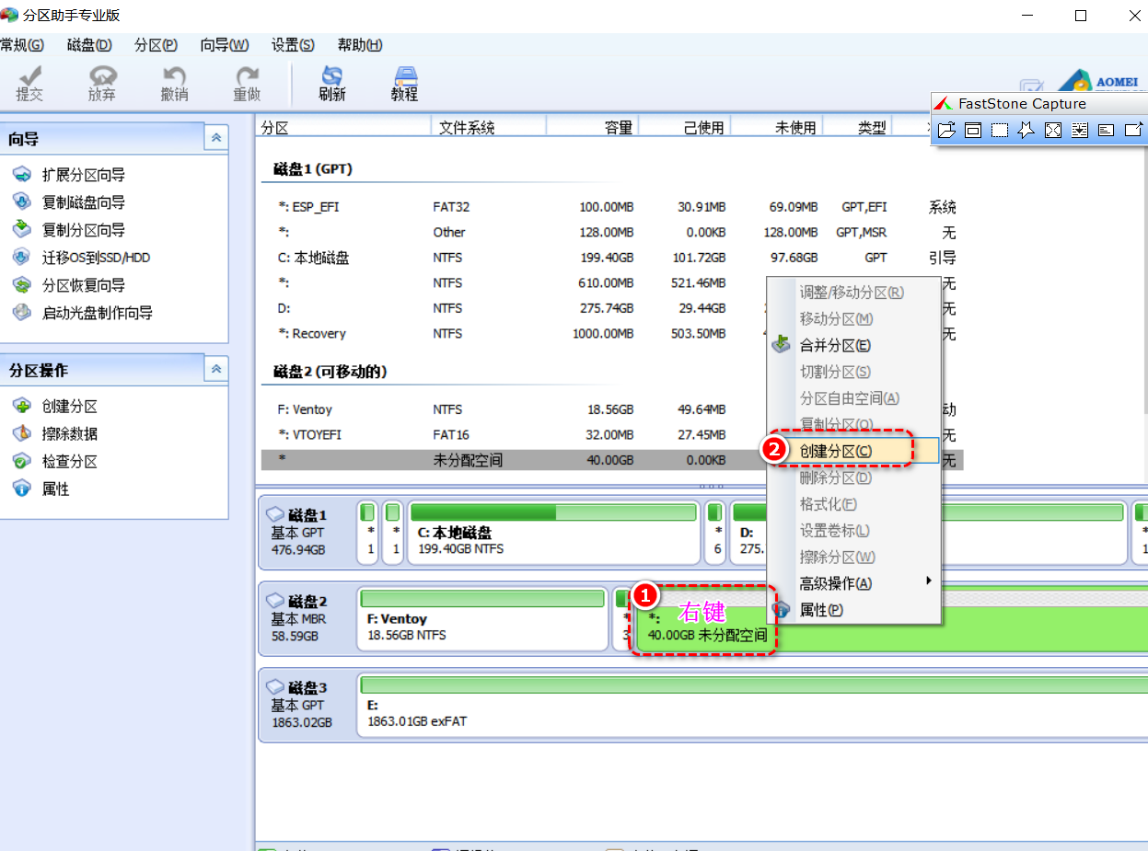This screenshot has height=851, width=1148.
Task: Click 创建分区 in the 分区操作 panel
Action: [x=55, y=406]
